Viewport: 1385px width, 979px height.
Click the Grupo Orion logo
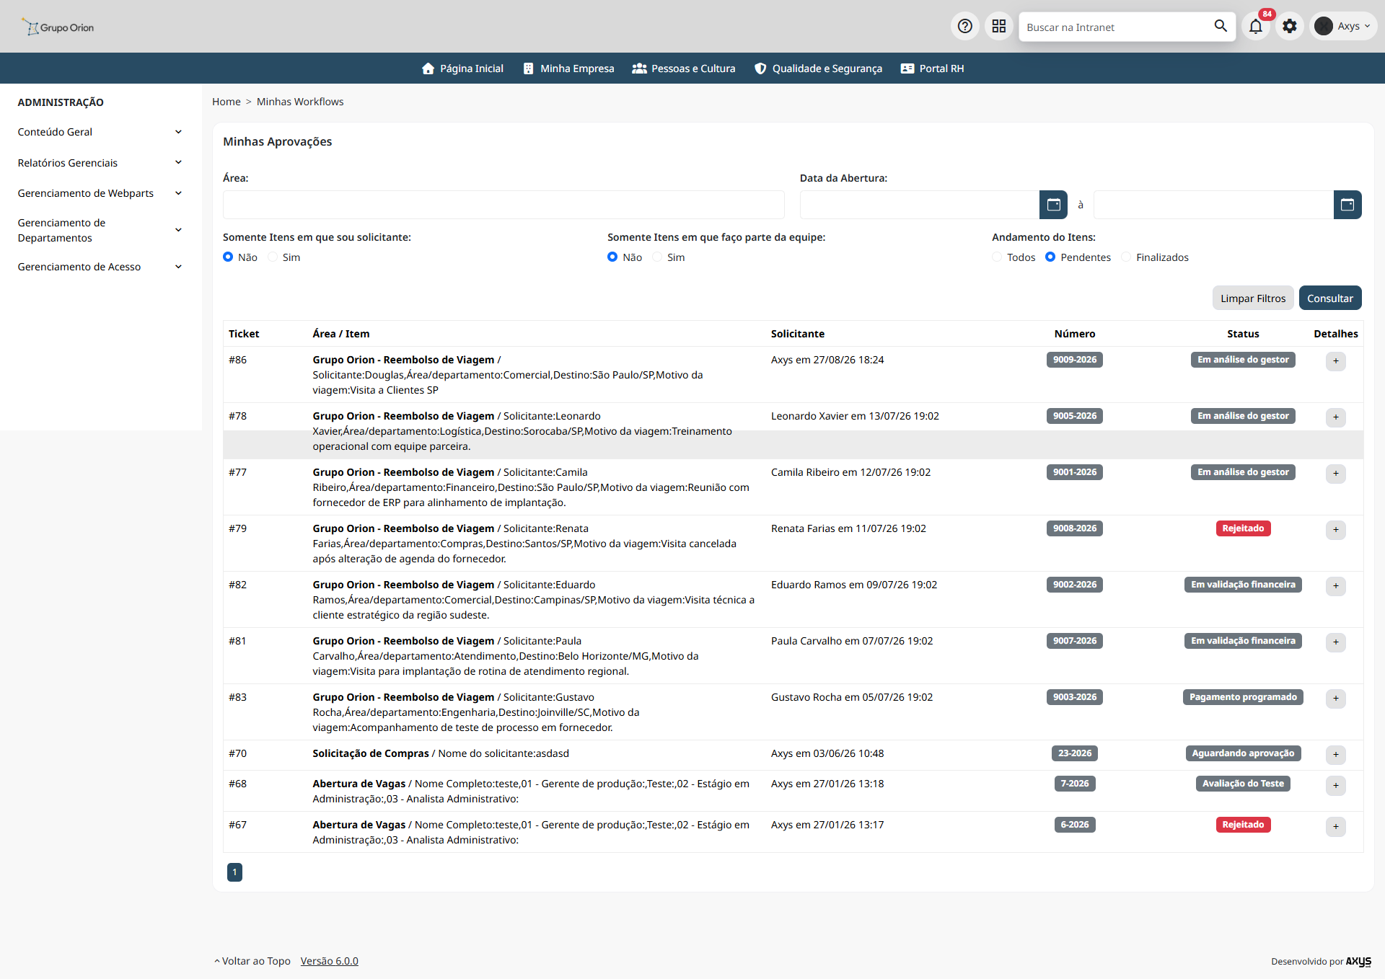point(58,27)
